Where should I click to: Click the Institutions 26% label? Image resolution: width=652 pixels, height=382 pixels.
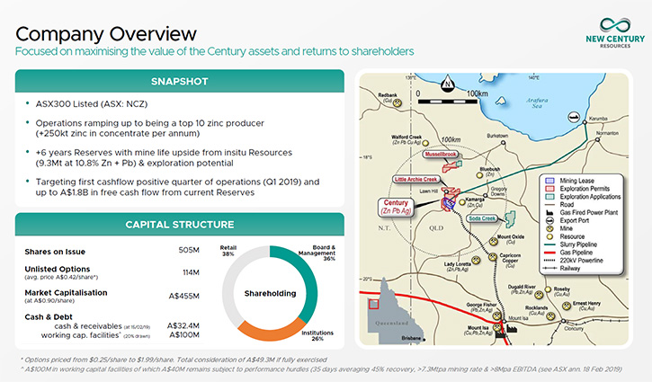pos(317,335)
